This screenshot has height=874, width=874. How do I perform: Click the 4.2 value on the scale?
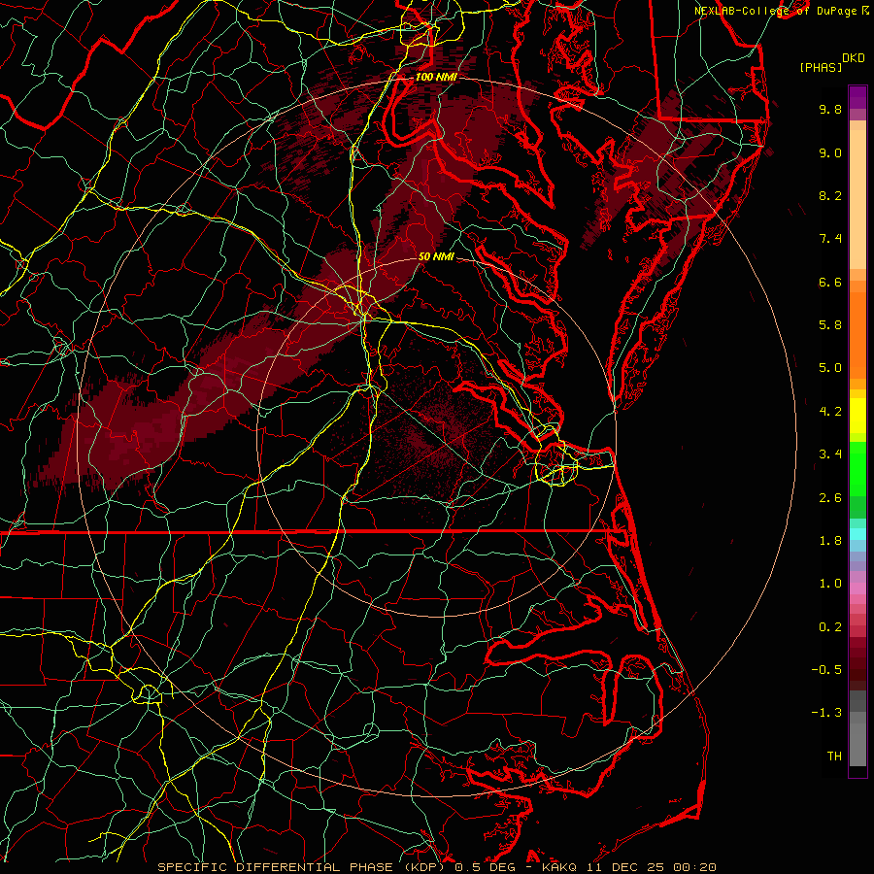tap(830, 412)
